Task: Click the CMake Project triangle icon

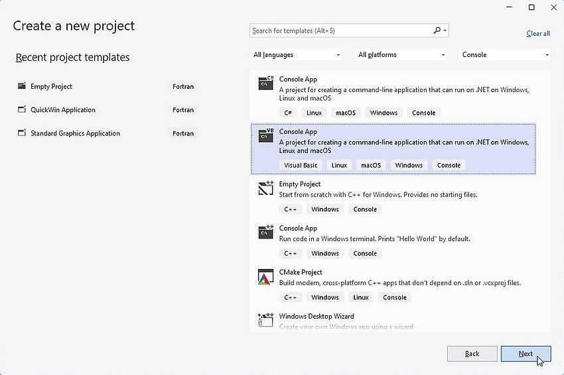Action: (266, 277)
